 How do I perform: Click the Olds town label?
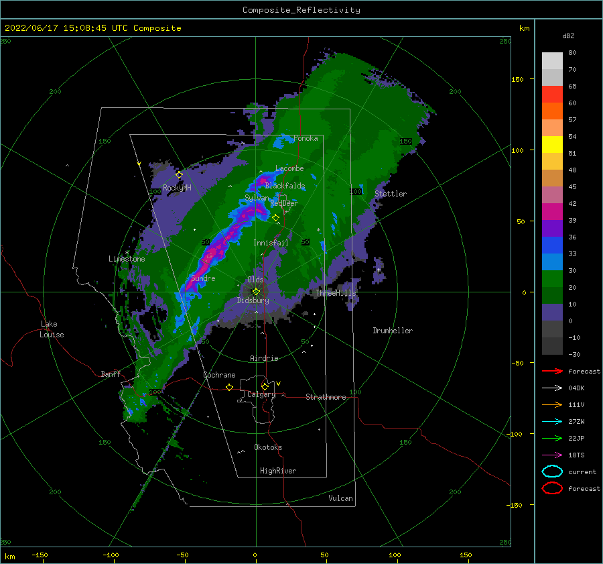tap(255, 280)
